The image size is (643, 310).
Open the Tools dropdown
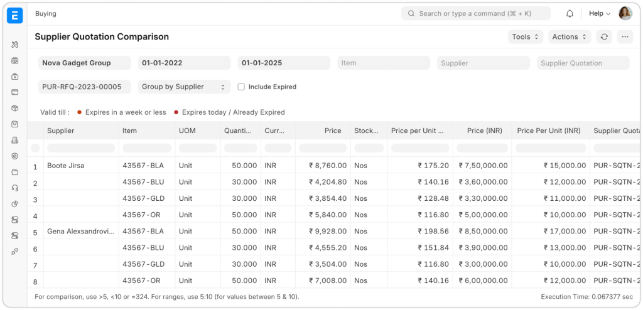(525, 37)
